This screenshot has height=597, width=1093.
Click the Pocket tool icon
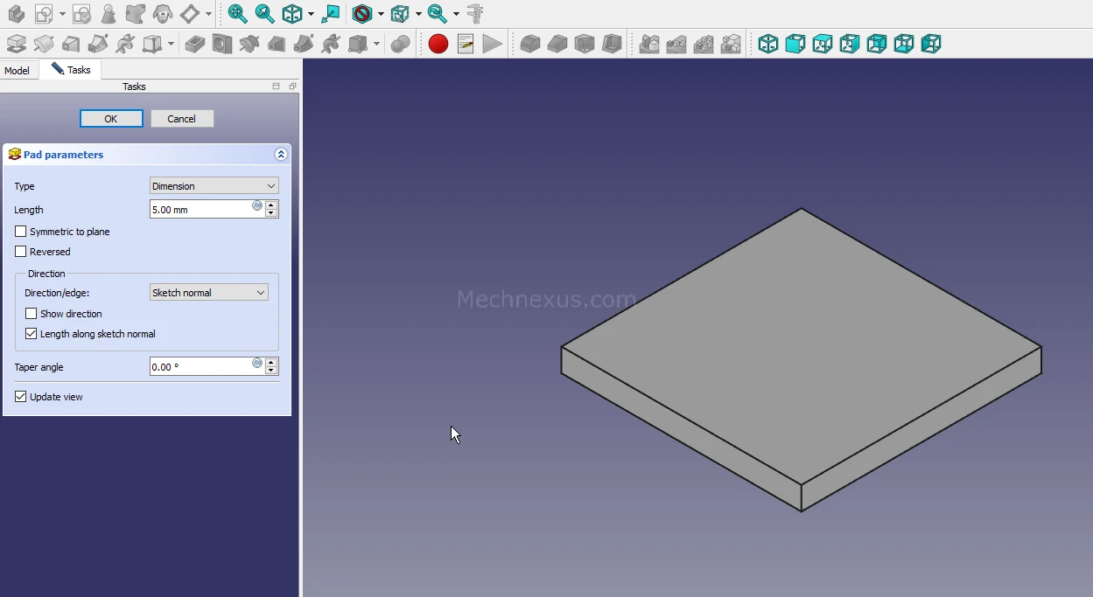point(195,44)
